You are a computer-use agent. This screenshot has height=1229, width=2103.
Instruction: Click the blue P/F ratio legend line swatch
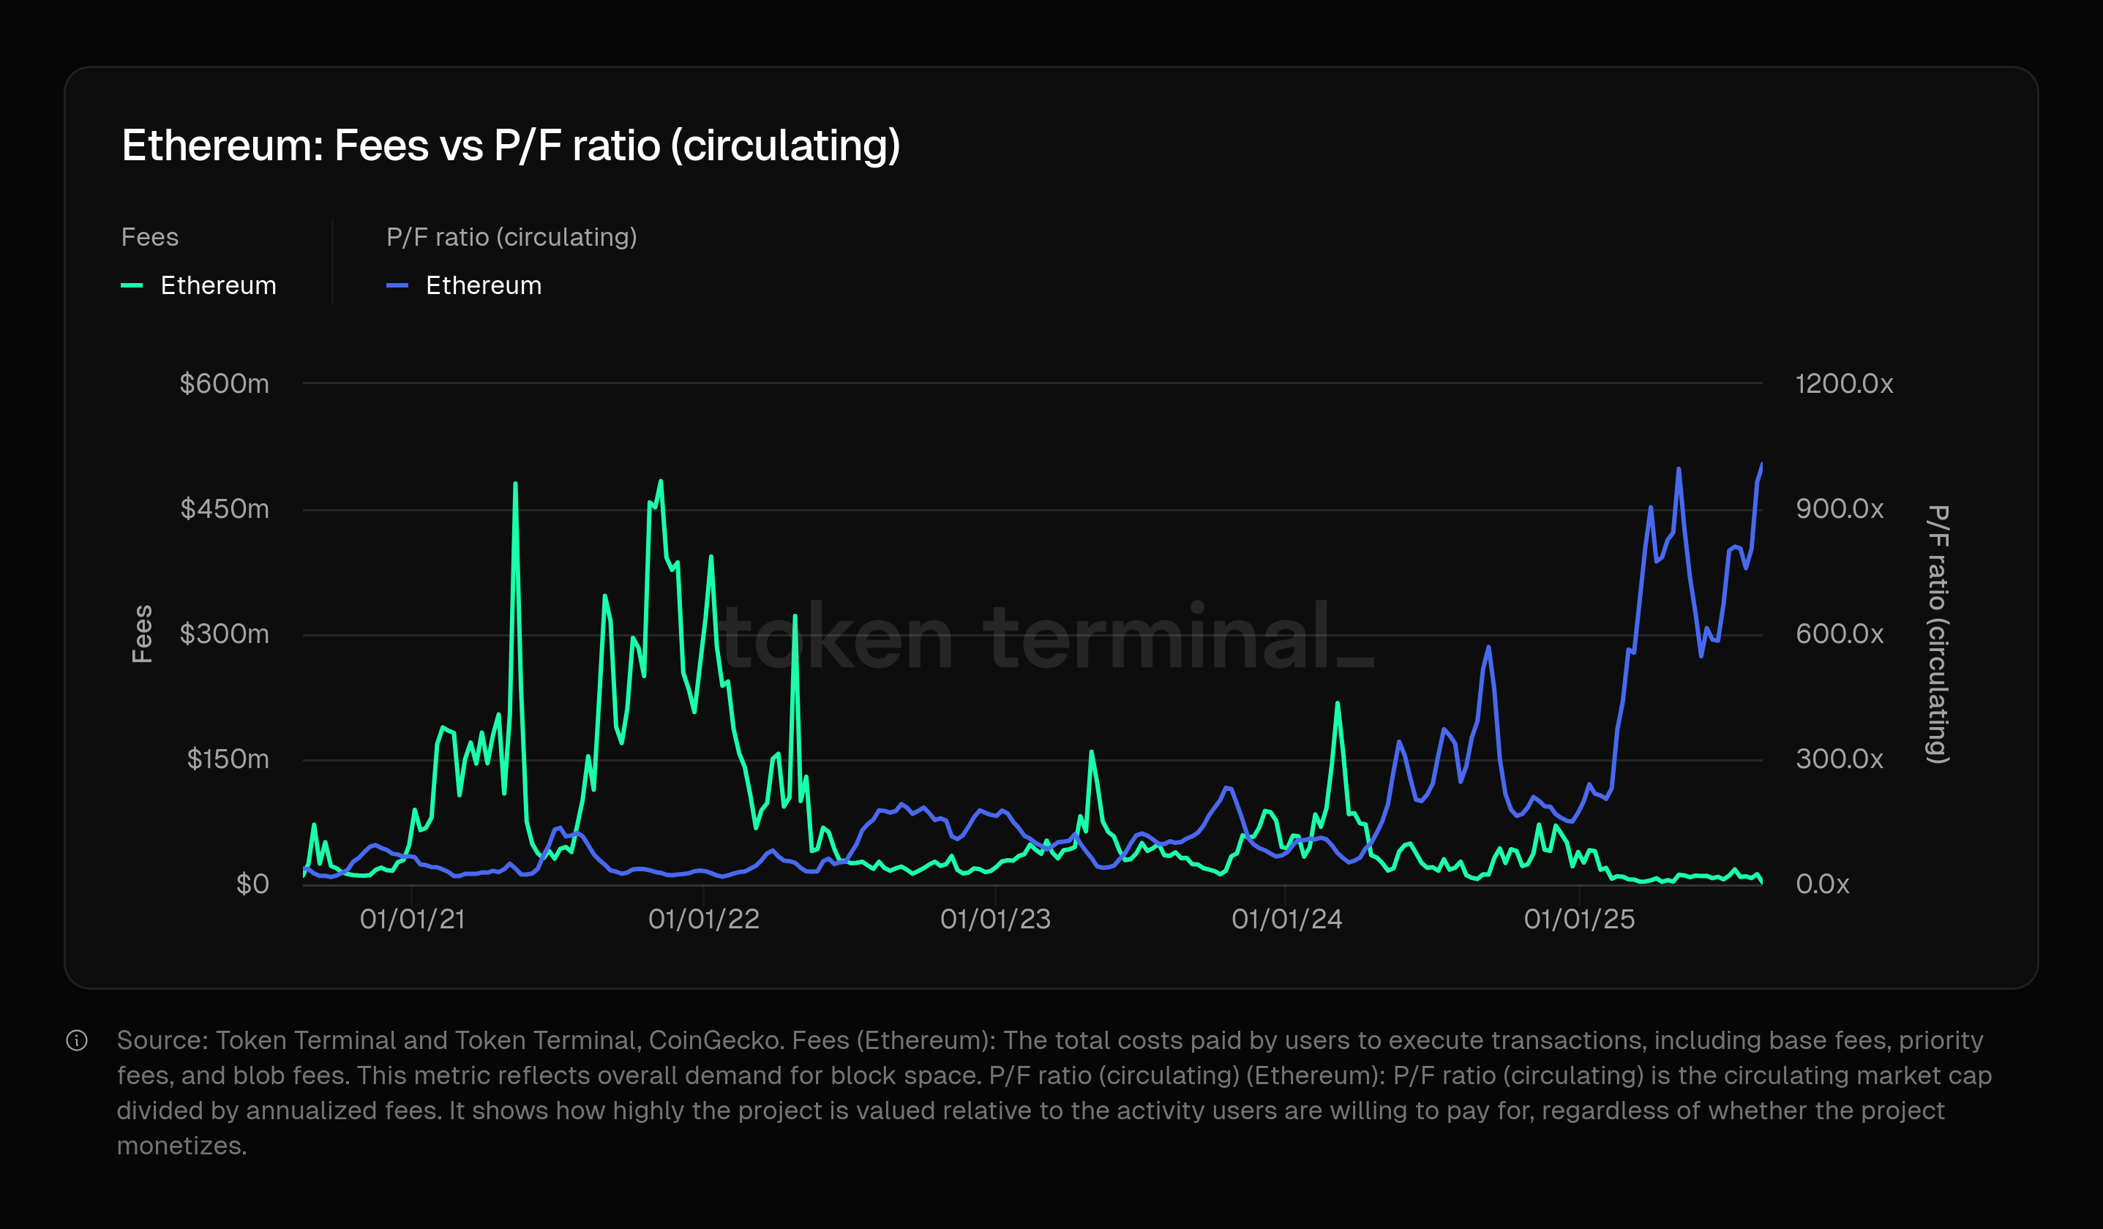[397, 285]
